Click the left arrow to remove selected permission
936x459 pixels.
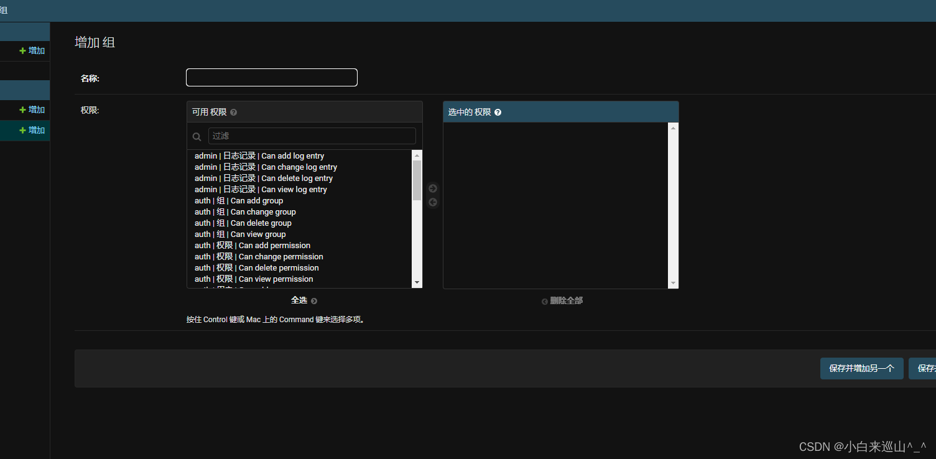pyautogui.click(x=433, y=202)
